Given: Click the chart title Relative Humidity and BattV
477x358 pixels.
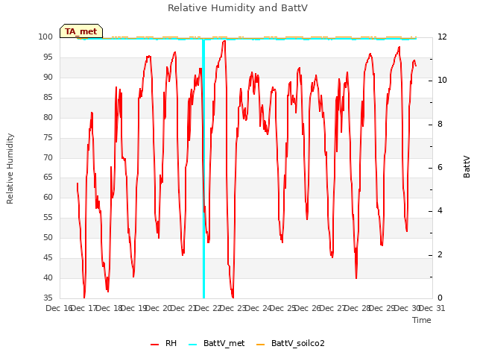Looking at the screenshot, I should point(238,8).
